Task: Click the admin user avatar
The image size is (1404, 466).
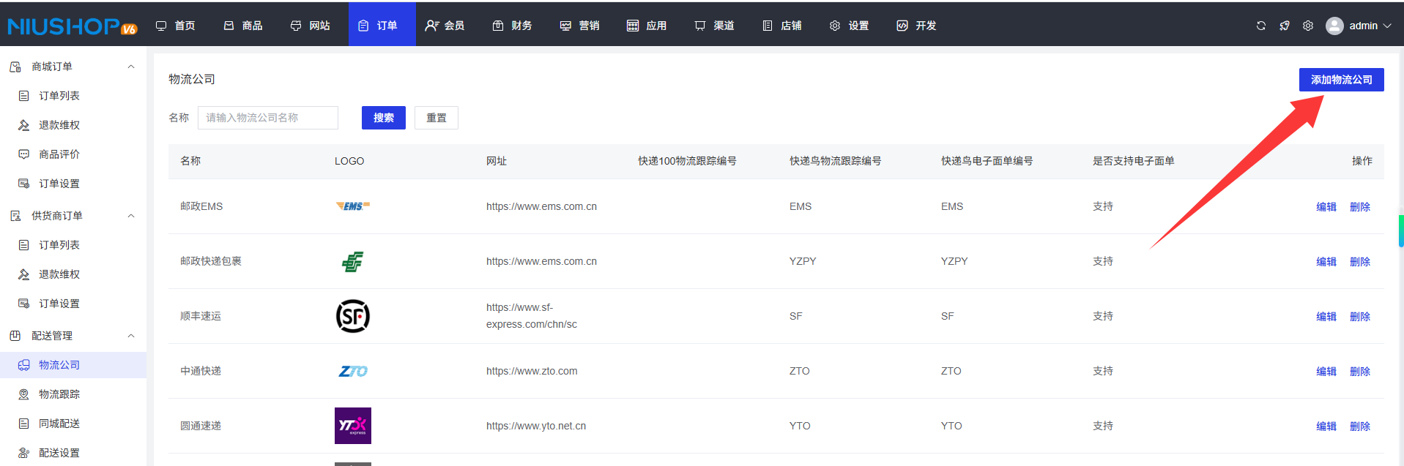Action: [x=1334, y=26]
